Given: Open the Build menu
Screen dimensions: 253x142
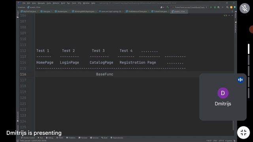Looking at the screenshot, I should point(63,3).
